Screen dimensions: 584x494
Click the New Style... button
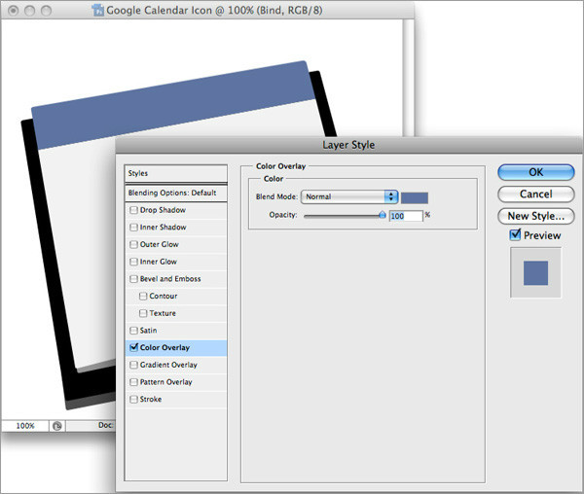535,216
